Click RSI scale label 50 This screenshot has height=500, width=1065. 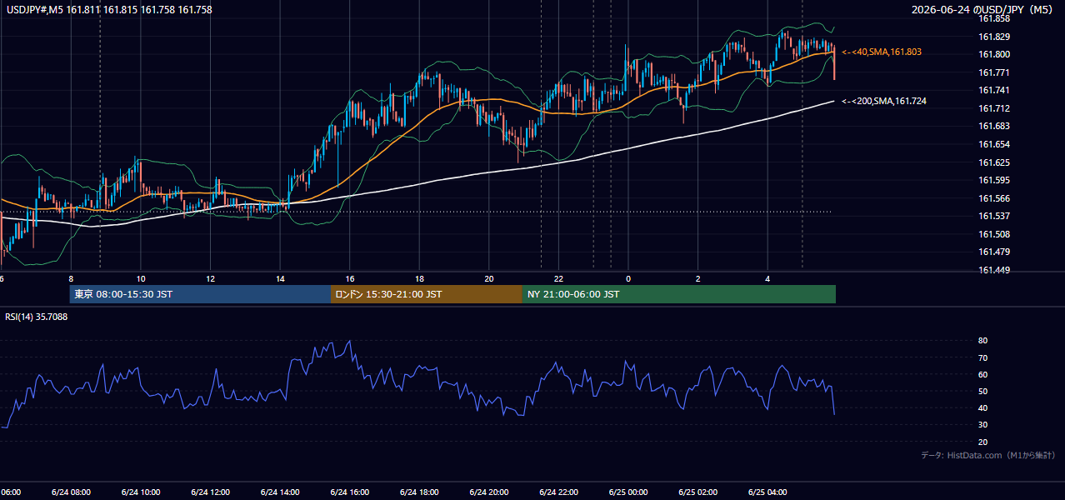pos(982,391)
